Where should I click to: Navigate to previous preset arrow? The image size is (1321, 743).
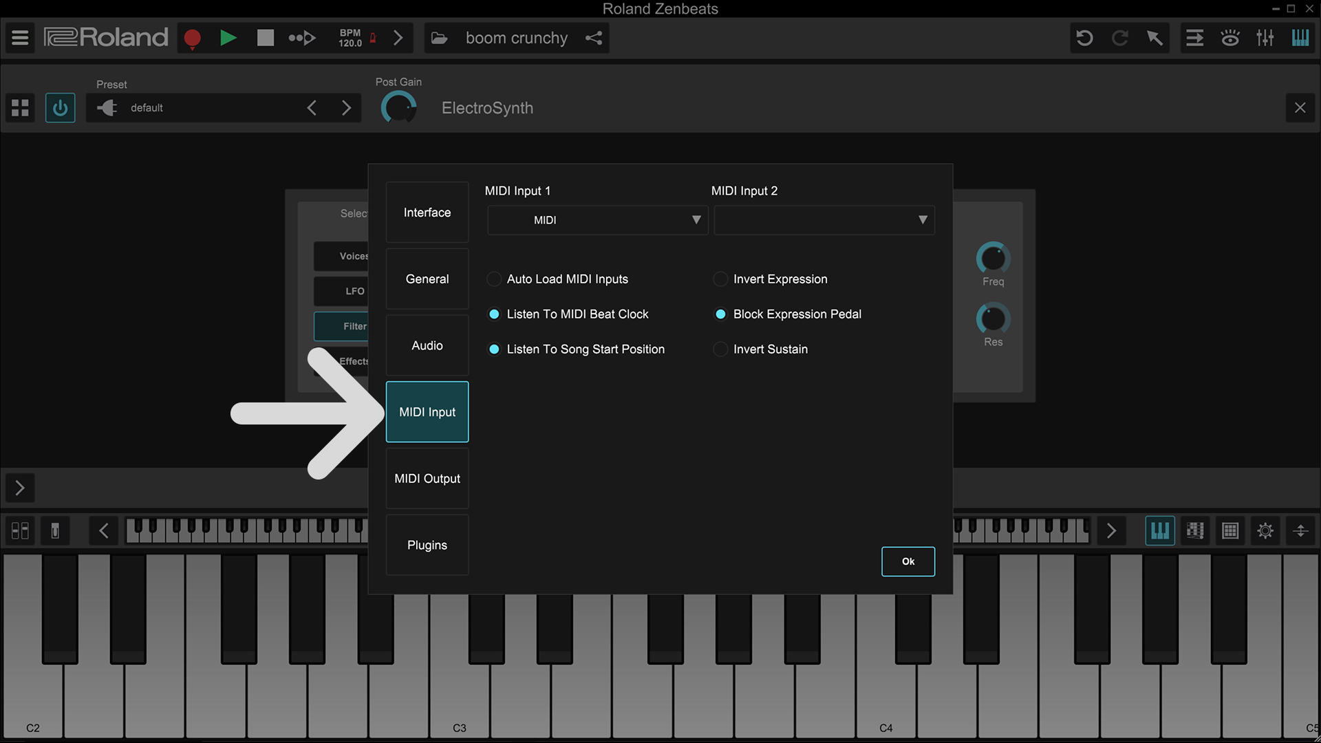tap(312, 108)
